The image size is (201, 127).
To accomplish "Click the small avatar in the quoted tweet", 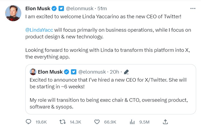I will pos(33,72).
